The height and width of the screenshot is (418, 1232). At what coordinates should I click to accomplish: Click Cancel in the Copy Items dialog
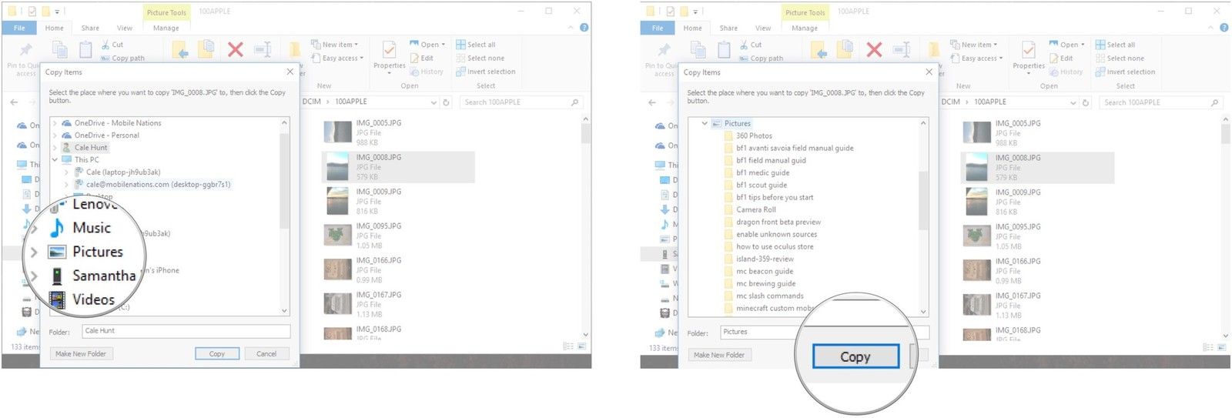(266, 354)
